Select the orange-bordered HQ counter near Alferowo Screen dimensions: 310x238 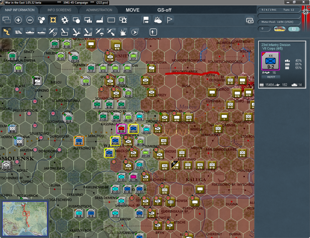79,141
